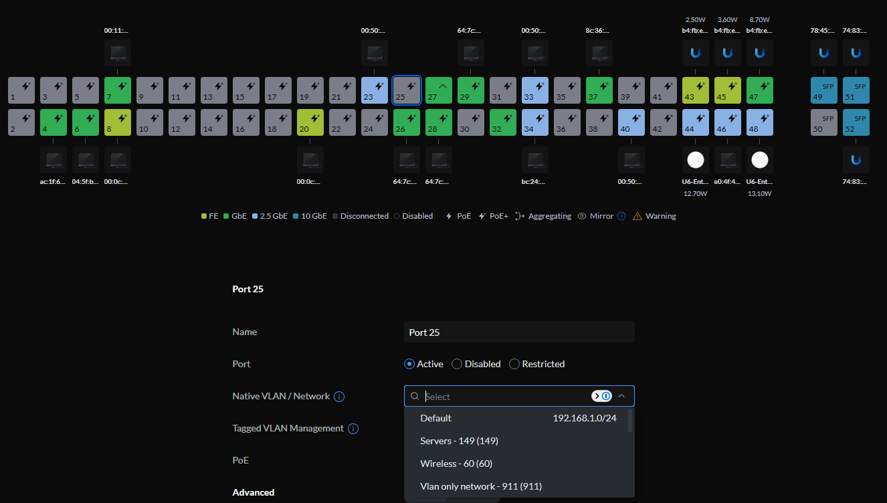Click the Name field containing Port 25

[519, 332]
